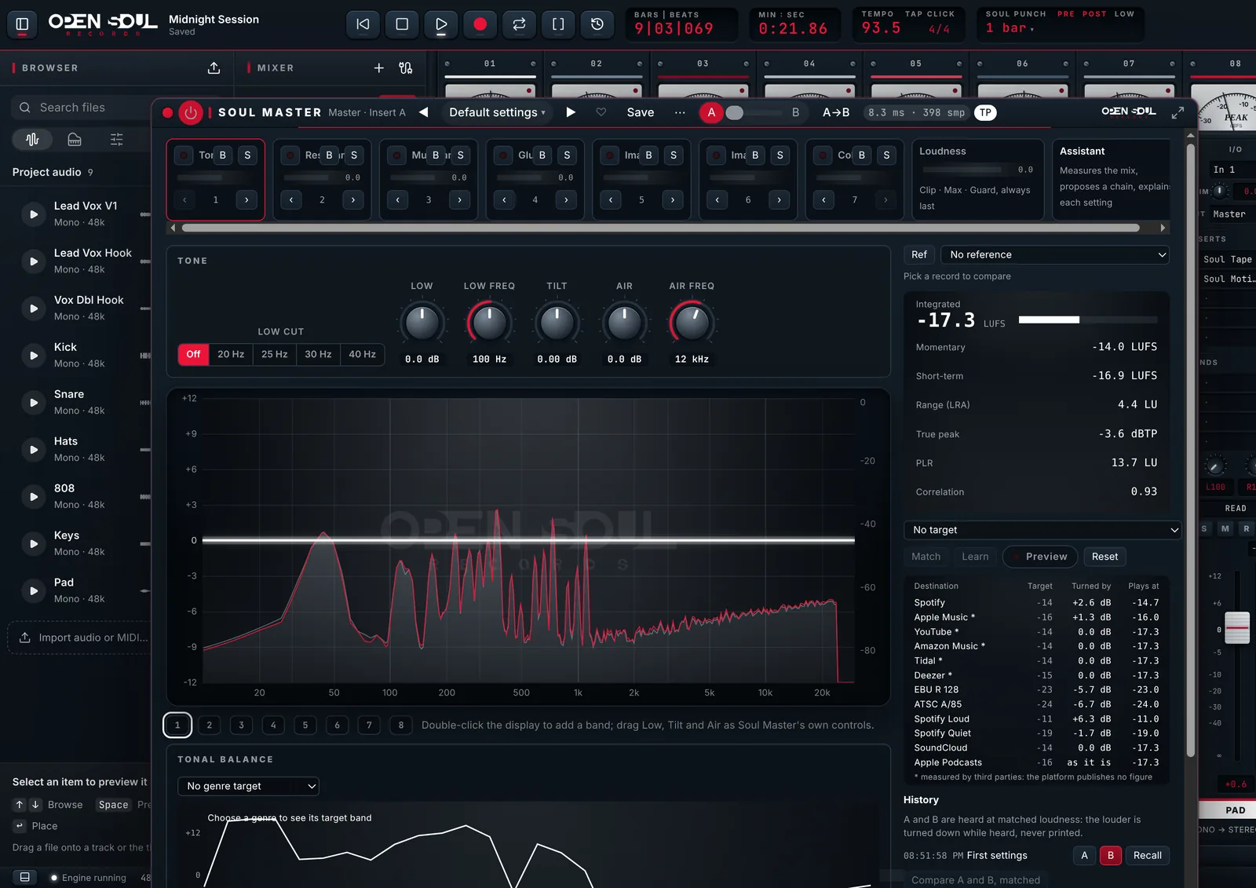Bypass module slot 4 with its B button

click(x=542, y=155)
